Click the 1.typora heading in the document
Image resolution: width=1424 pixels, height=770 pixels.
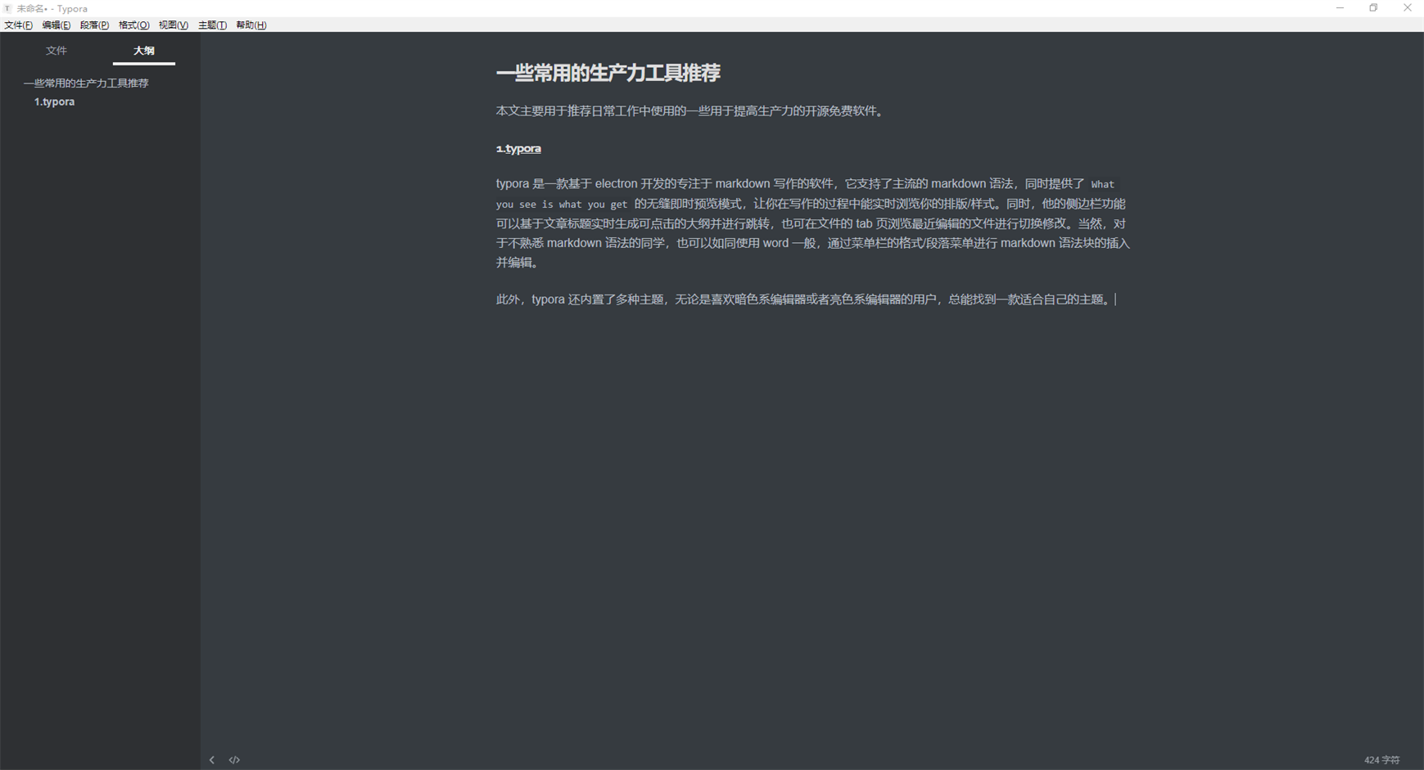point(518,148)
